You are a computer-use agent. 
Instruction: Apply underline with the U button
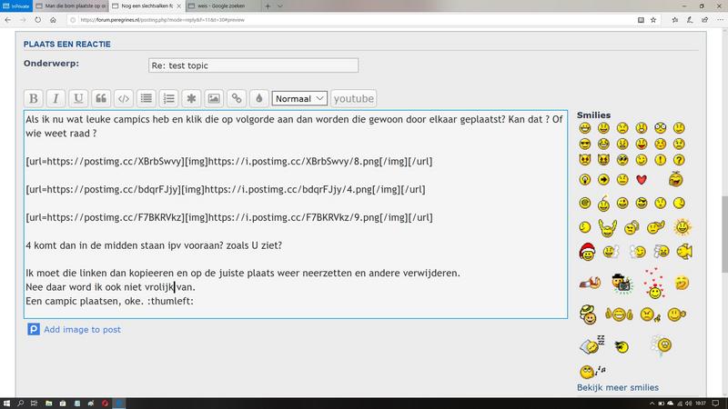[x=78, y=98]
